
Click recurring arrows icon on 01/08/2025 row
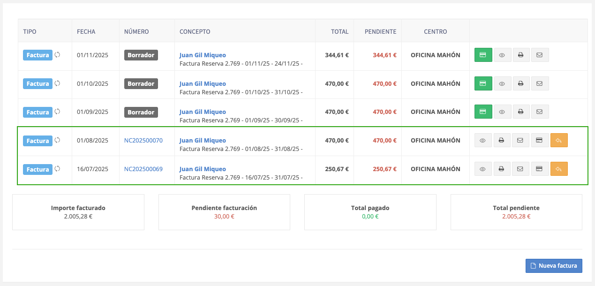coord(57,140)
